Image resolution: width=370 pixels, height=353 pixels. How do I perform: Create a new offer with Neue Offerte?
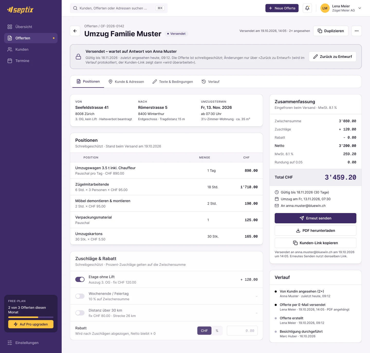pos(282,8)
